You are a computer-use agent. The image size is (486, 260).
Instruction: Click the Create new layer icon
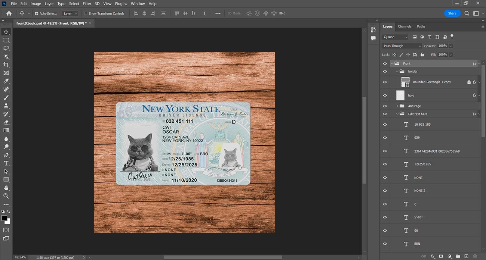coord(466,256)
